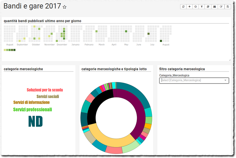
Task: Save the dashboard with the floppy icon
Action: tap(228, 6)
